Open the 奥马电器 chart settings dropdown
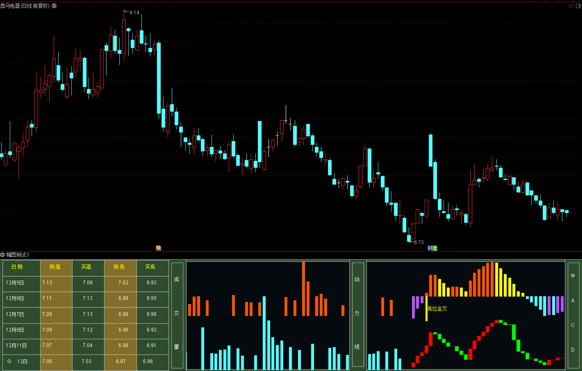The width and height of the screenshot is (582, 371). point(54,6)
